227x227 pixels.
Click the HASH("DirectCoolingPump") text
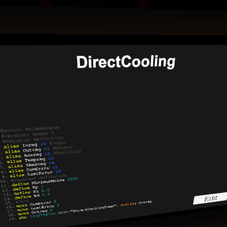point(88,209)
